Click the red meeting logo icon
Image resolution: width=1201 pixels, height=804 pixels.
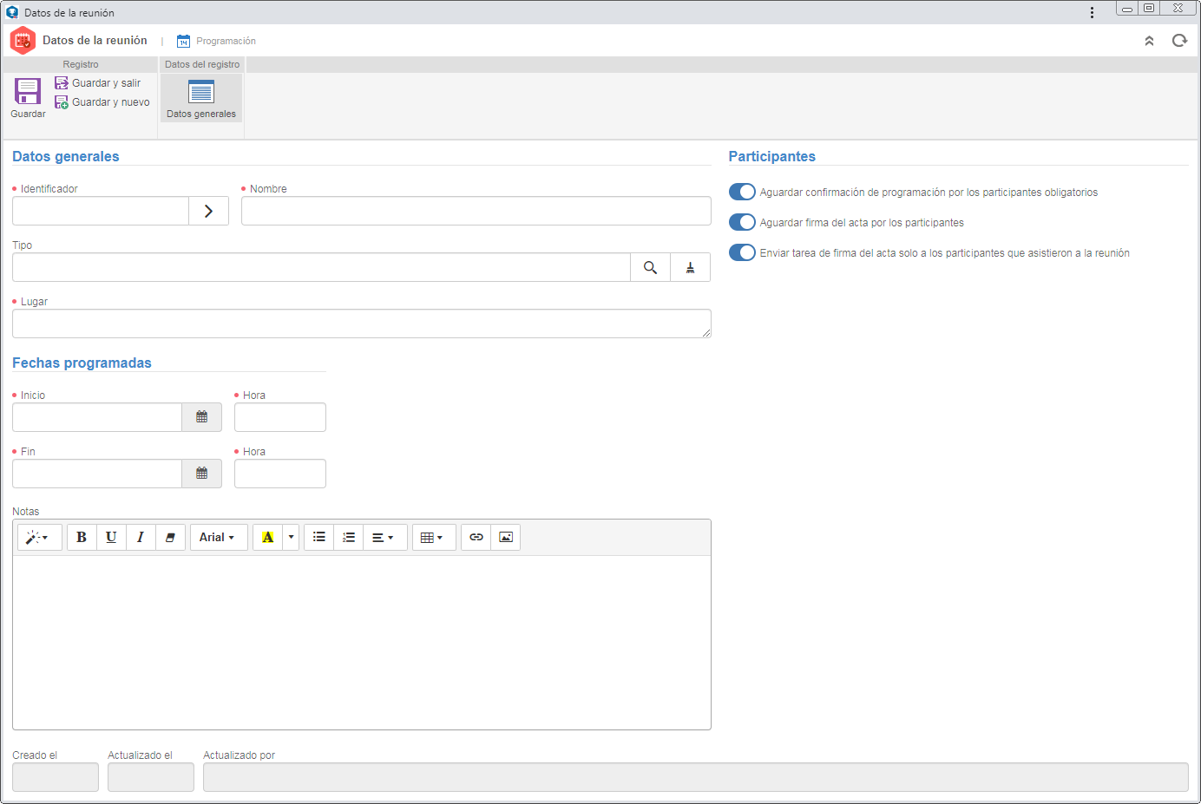coord(23,41)
